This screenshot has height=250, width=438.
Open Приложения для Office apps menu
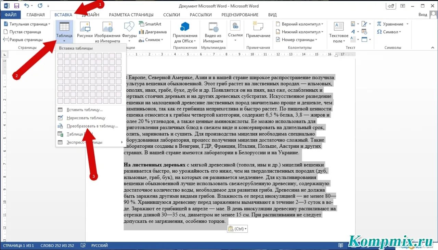(185, 32)
